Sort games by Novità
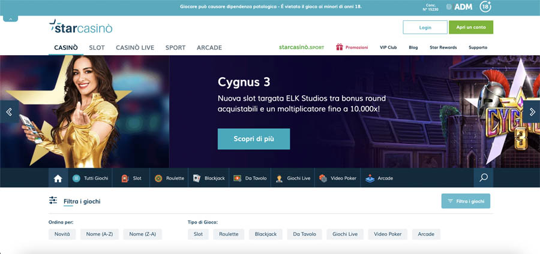Image resolution: width=540 pixels, height=254 pixels. tap(62, 234)
